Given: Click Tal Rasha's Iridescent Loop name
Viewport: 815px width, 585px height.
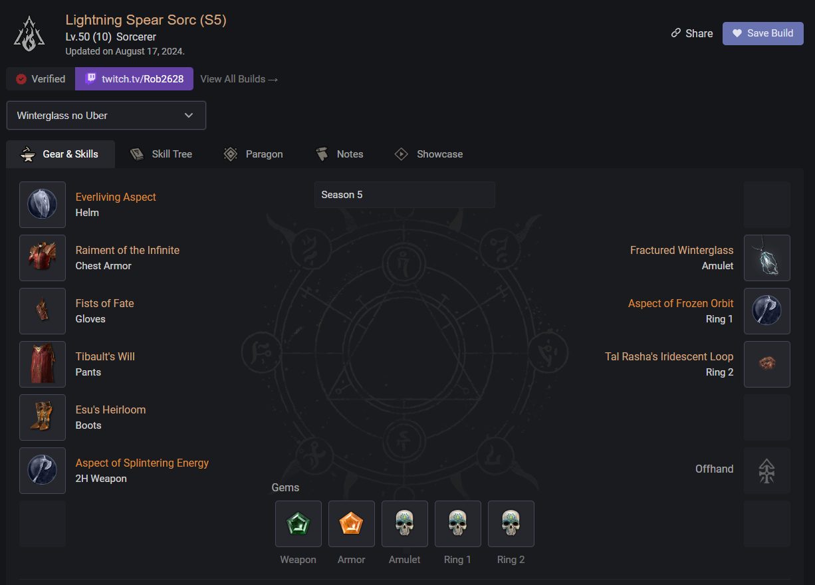Looking at the screenshot, I should click(669, 356).
